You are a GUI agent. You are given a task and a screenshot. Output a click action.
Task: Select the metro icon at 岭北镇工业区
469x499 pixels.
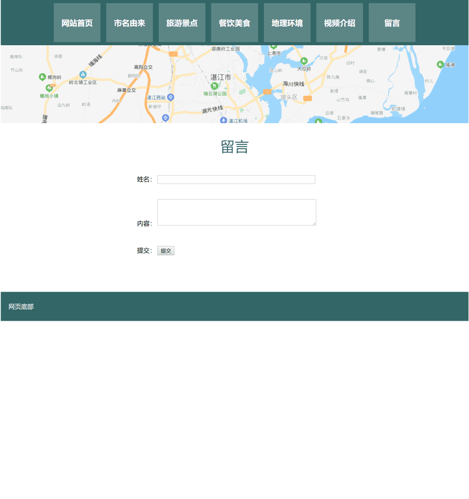tap(83, 74)
